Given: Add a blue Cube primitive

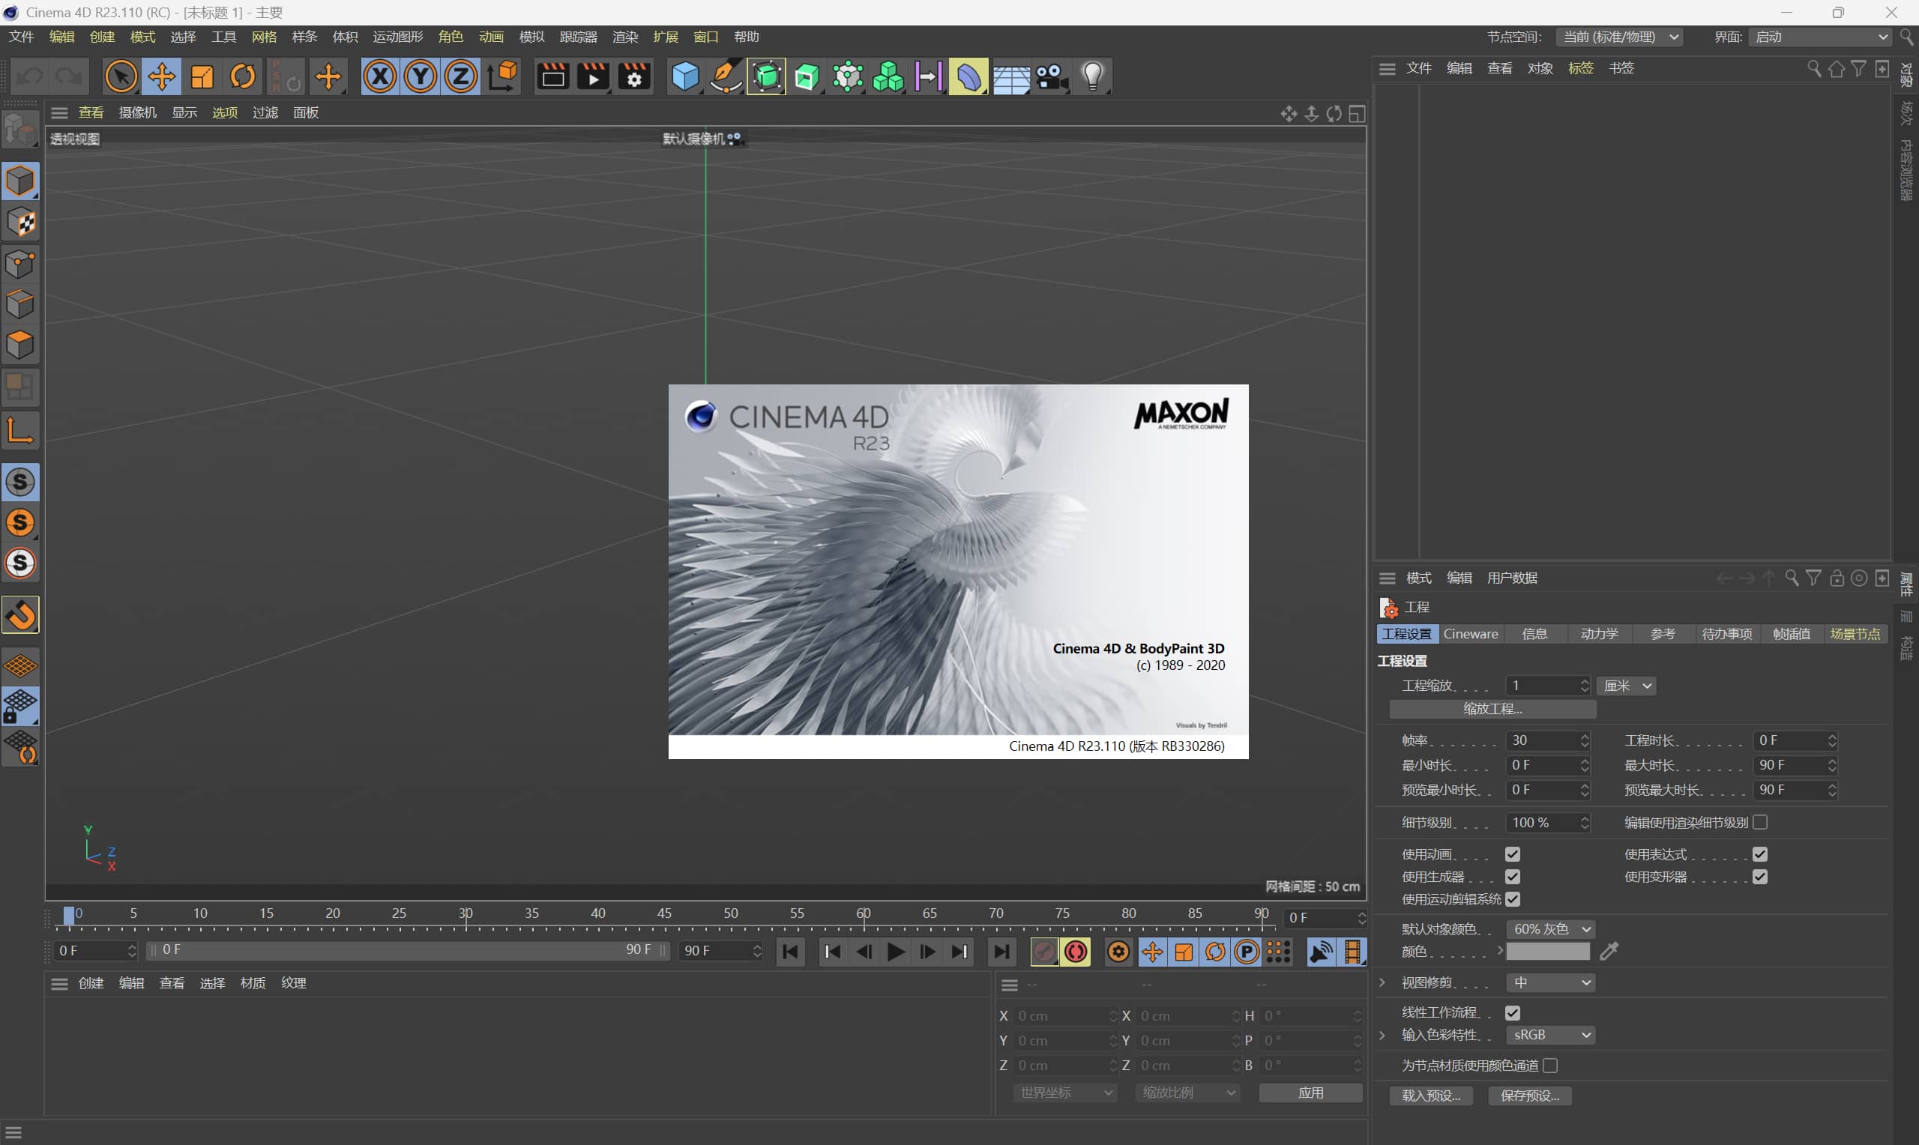Looking at the screenshot, I should click(685, 76).
